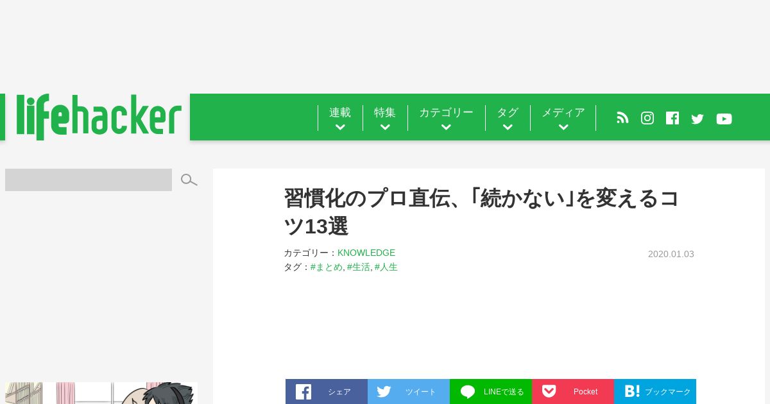Viewport: 770px width, 404px height.
Task: Open the sidebar illustration thumbnail
Action: [101, 393]
